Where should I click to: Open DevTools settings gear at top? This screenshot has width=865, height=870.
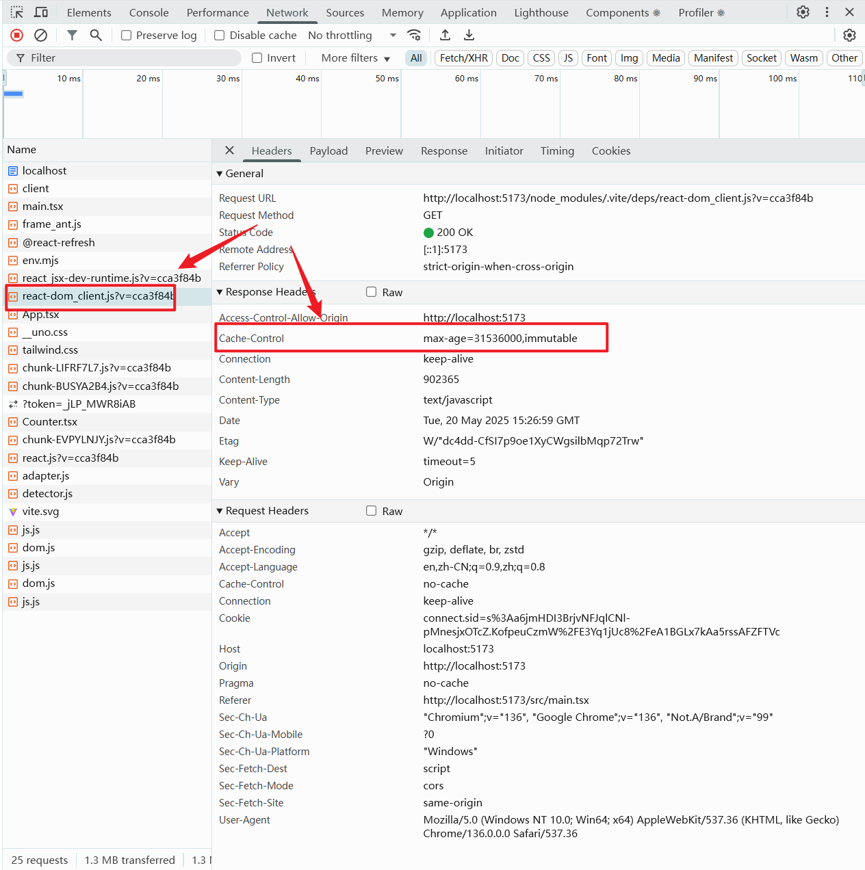[803, 12]
